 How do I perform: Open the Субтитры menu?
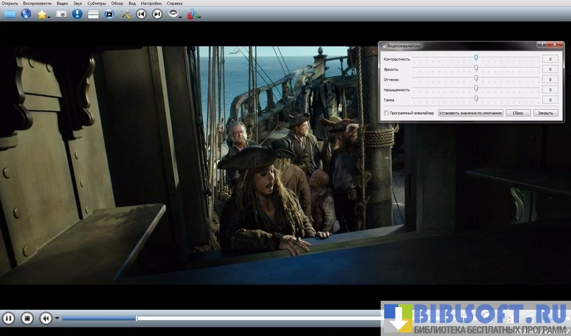(97, 4)
